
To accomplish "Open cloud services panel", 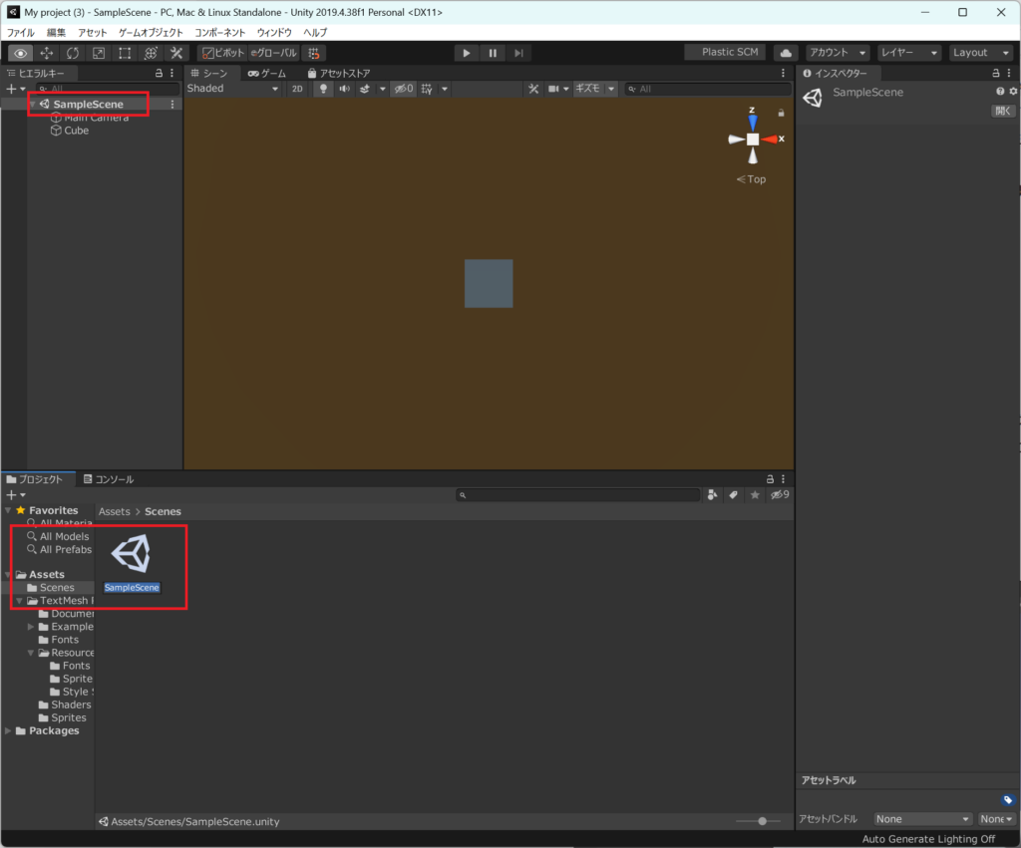I will tap(786, 53).
